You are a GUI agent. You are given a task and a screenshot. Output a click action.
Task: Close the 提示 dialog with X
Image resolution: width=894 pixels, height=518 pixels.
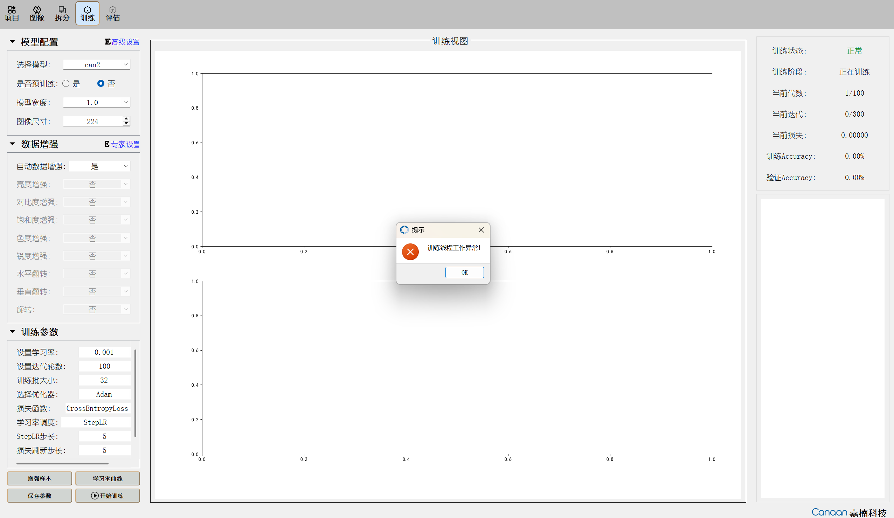click(x=481, y=230)
